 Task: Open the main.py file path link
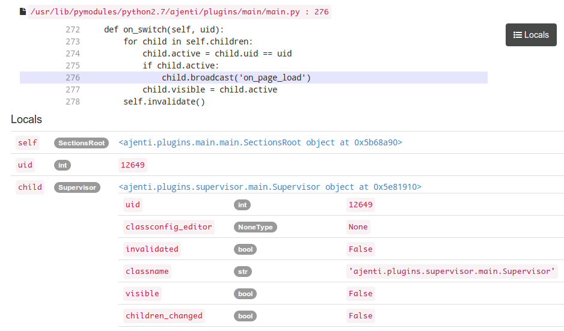179,12
